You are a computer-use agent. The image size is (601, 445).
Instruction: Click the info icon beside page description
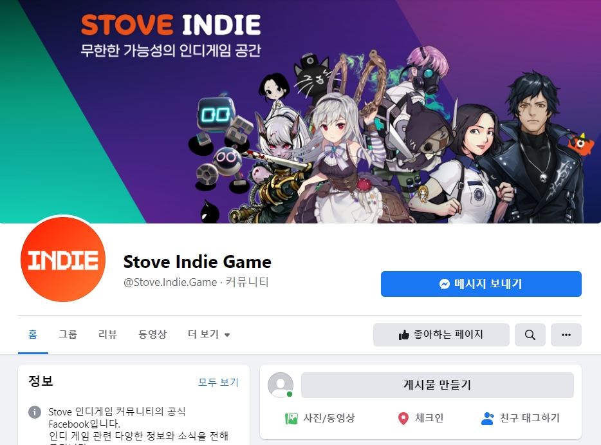click(35, 412)
